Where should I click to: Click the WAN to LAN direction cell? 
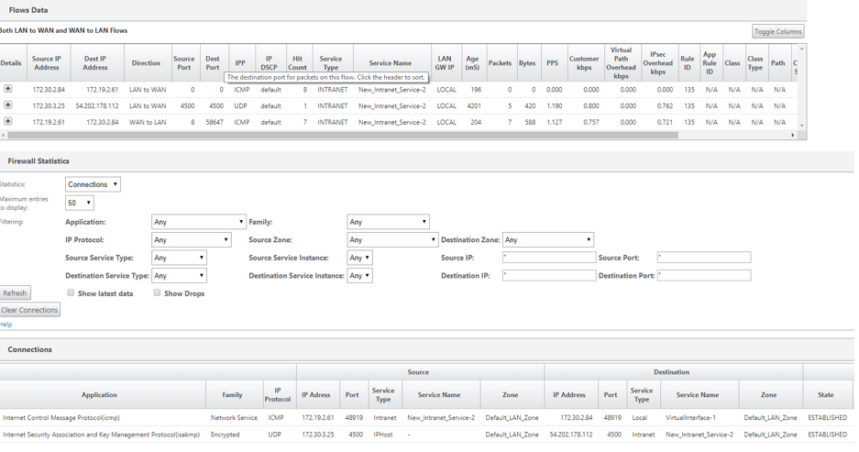(x=148, y=122)
